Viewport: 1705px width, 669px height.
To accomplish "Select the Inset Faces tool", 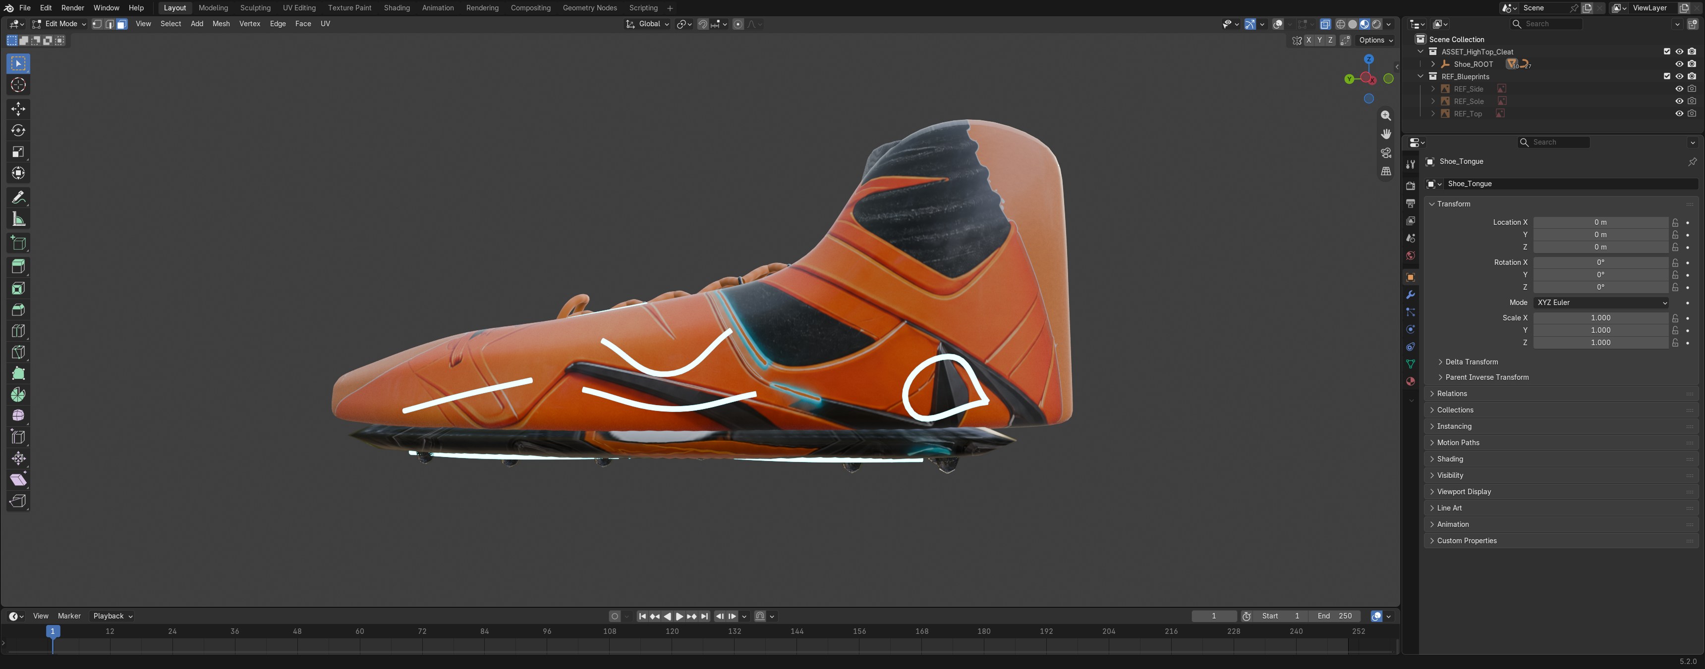I will pyautogui.click(x=18, y=288).
